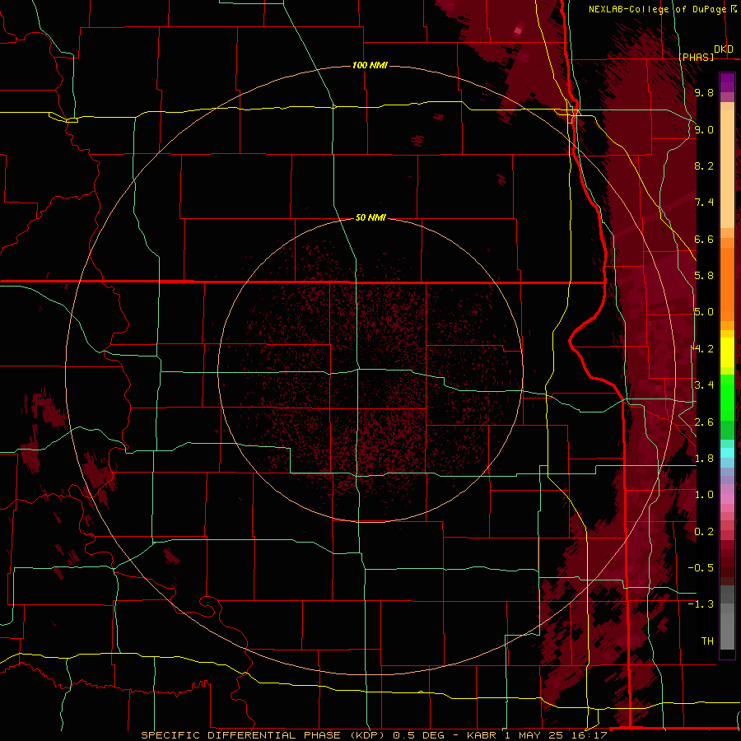
Task: Click the 5.0 value on the color scale
Action: tap(704, 312)
